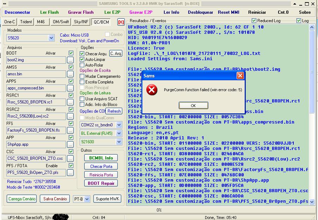This screenshot has height=220, width=318.
Task: Click the Salva Cenário button
Action: tap(55, 199)
